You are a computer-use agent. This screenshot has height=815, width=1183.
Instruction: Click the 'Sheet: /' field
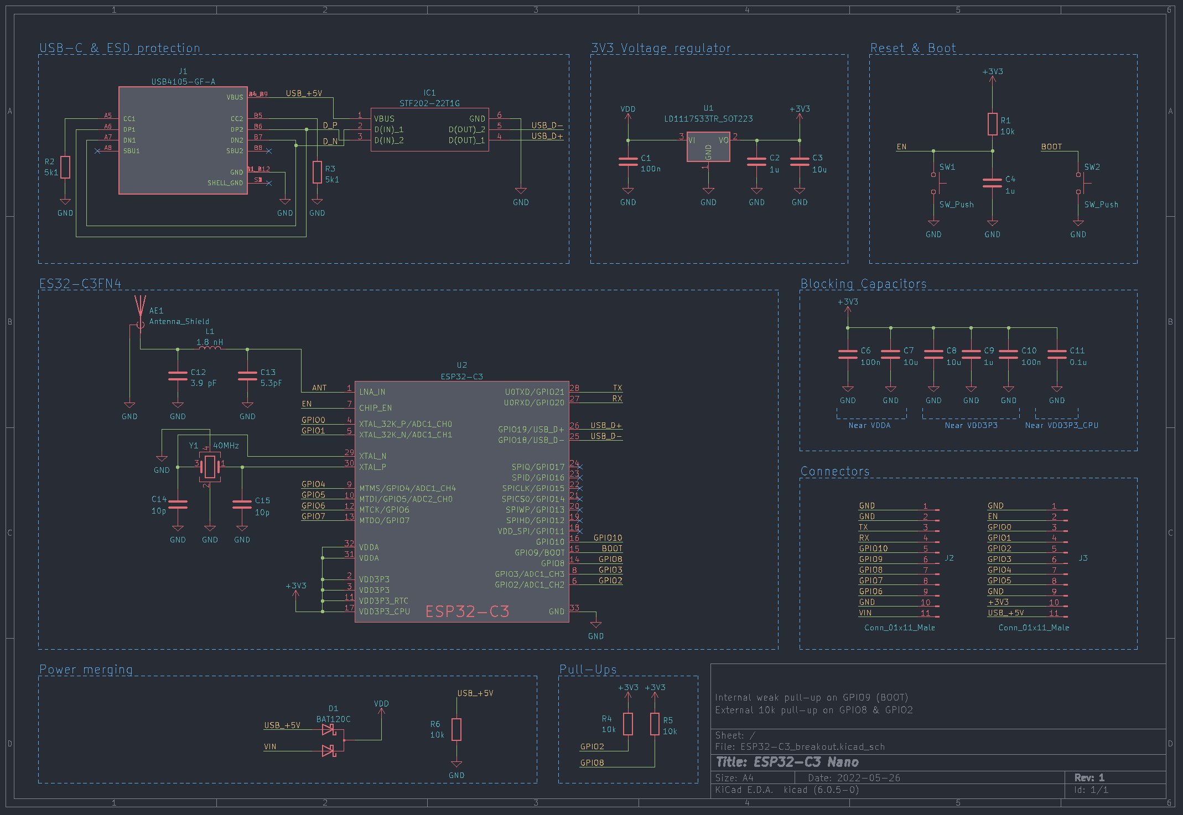pyautogui.click(x=735, y=735)
